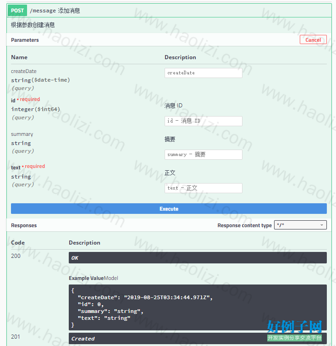The image size is (336, 346).
Task: Click the "id": 0 line in example JSON
Action: point(91,304)
